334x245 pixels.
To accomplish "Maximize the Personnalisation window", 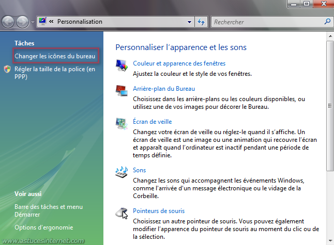I will (307, 4).
